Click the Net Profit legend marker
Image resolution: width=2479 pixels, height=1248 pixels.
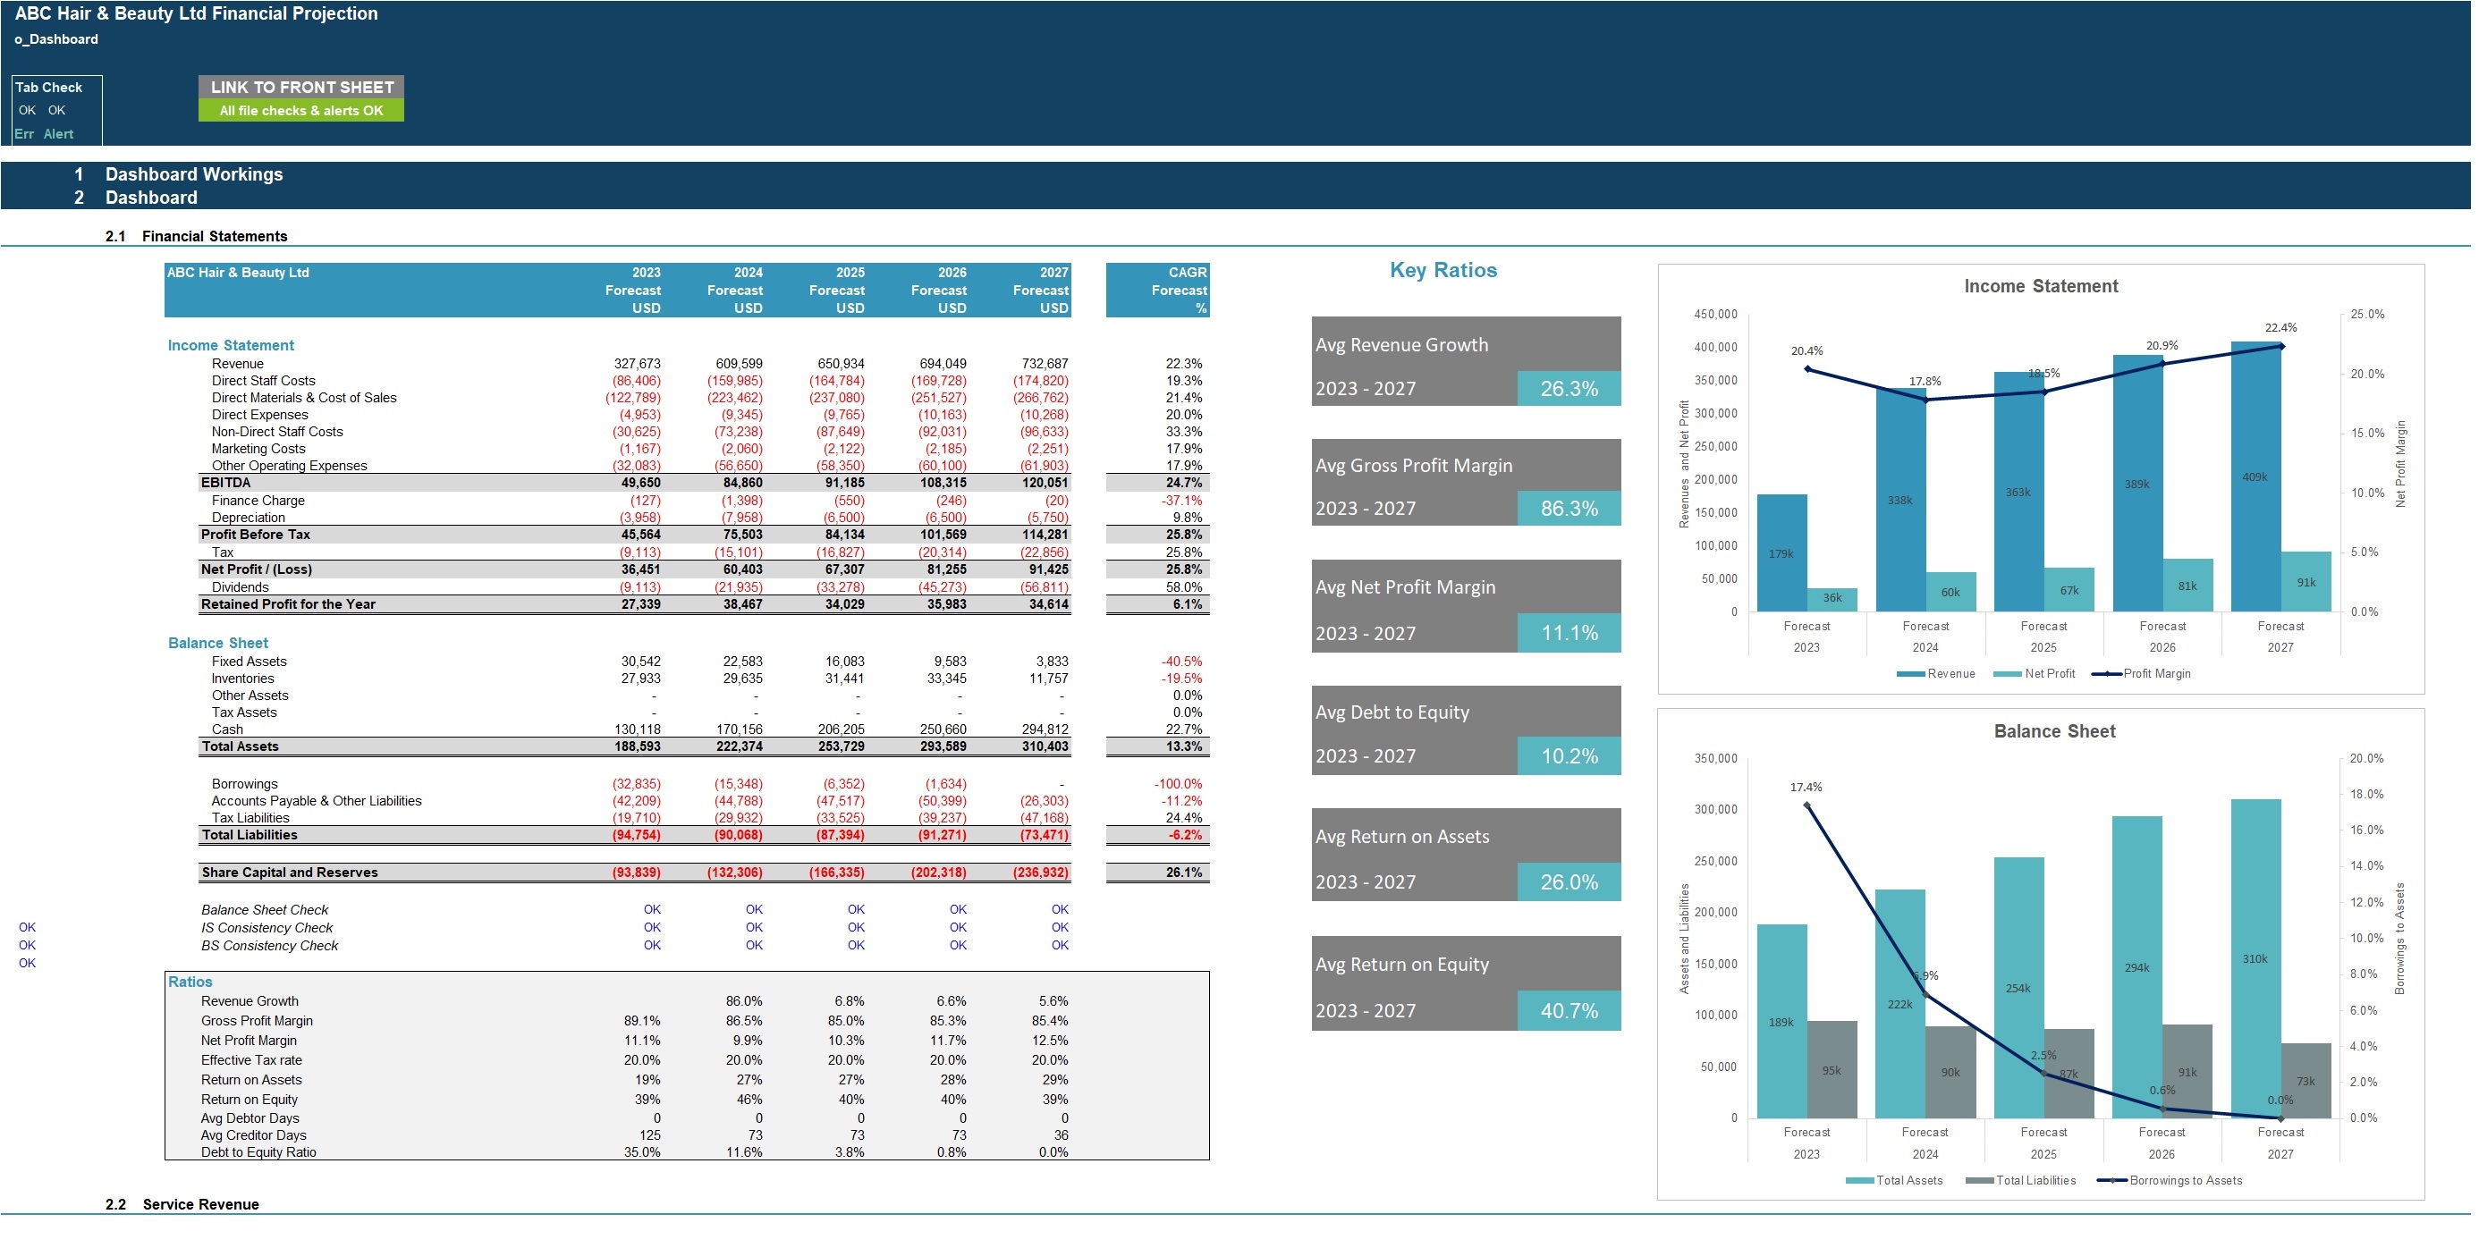coord(2007,675)
